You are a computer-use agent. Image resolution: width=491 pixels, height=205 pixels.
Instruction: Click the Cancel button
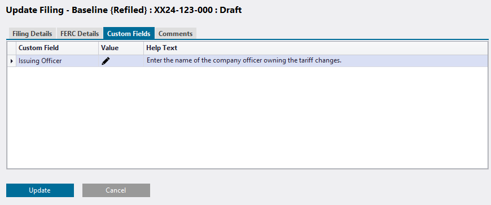(x=116, y=190)
